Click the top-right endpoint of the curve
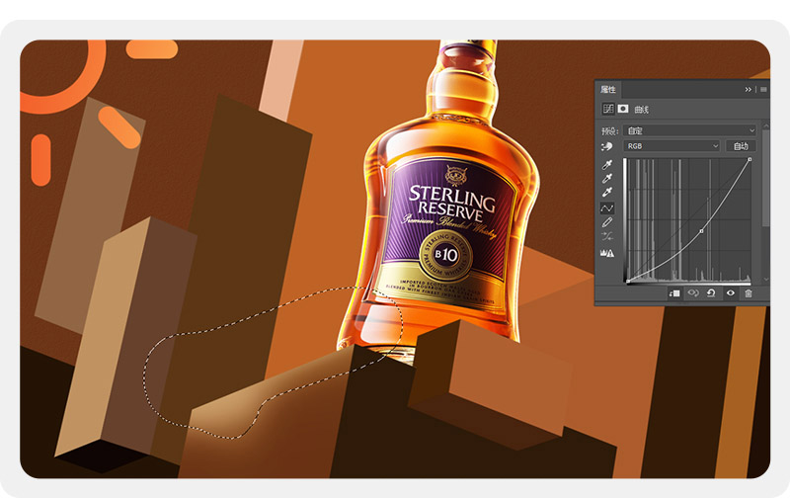 (750, 159)
